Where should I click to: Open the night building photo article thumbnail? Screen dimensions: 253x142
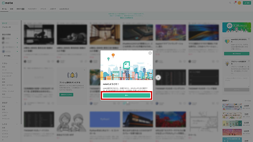coord(138,119)
